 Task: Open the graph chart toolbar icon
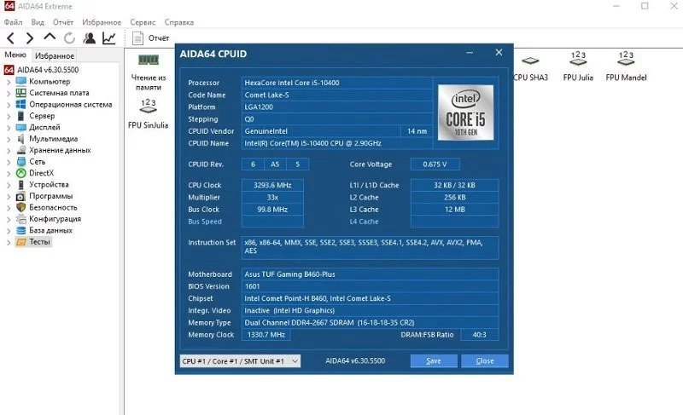109,38
